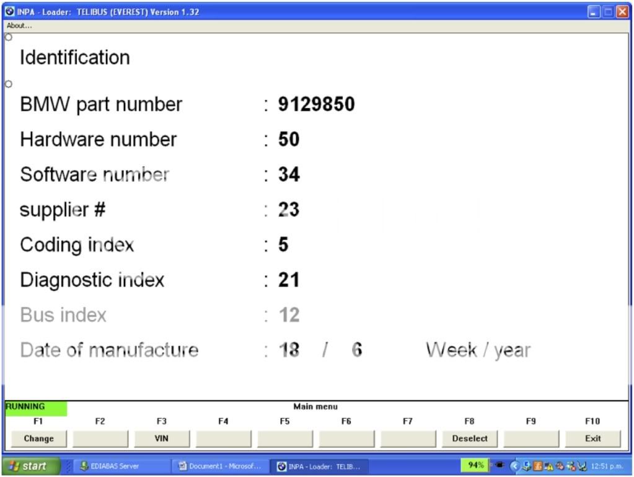Switch to EDIABAS Server taskbar item

pos(115,466)
